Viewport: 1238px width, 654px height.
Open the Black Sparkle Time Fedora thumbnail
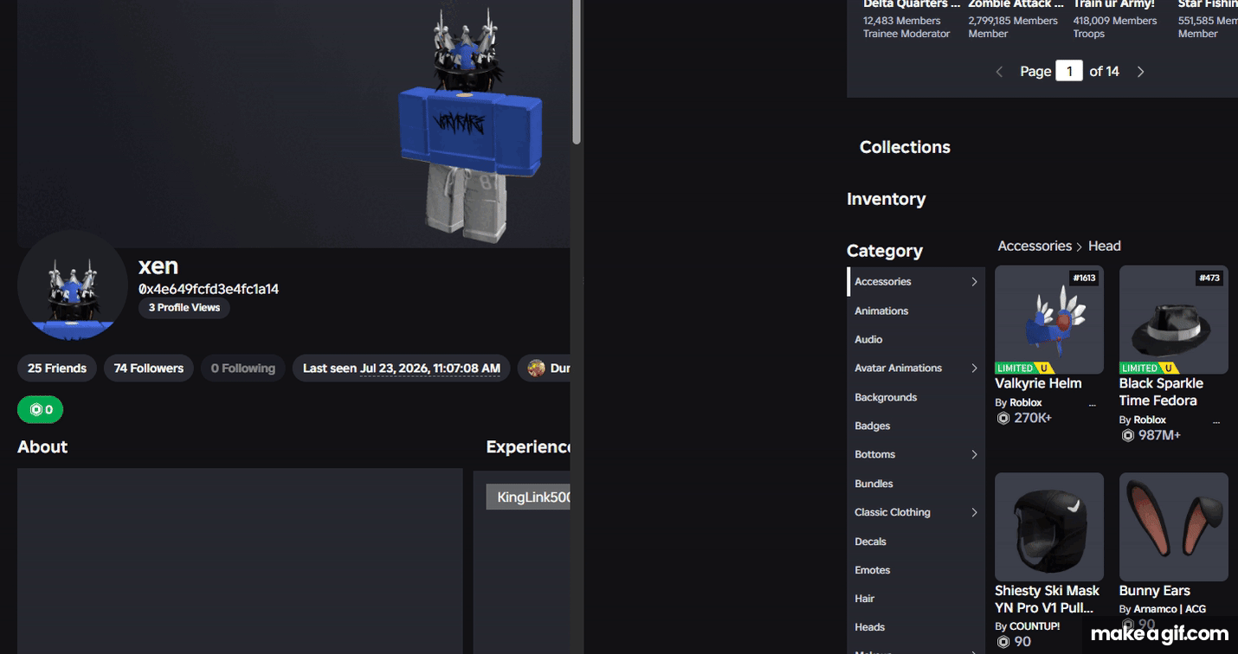(1174, 319)
